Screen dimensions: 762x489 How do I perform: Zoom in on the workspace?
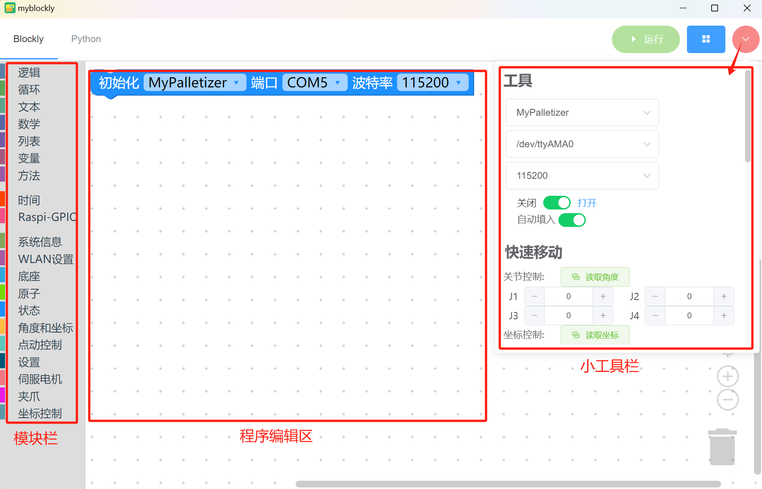coord(728,376)
